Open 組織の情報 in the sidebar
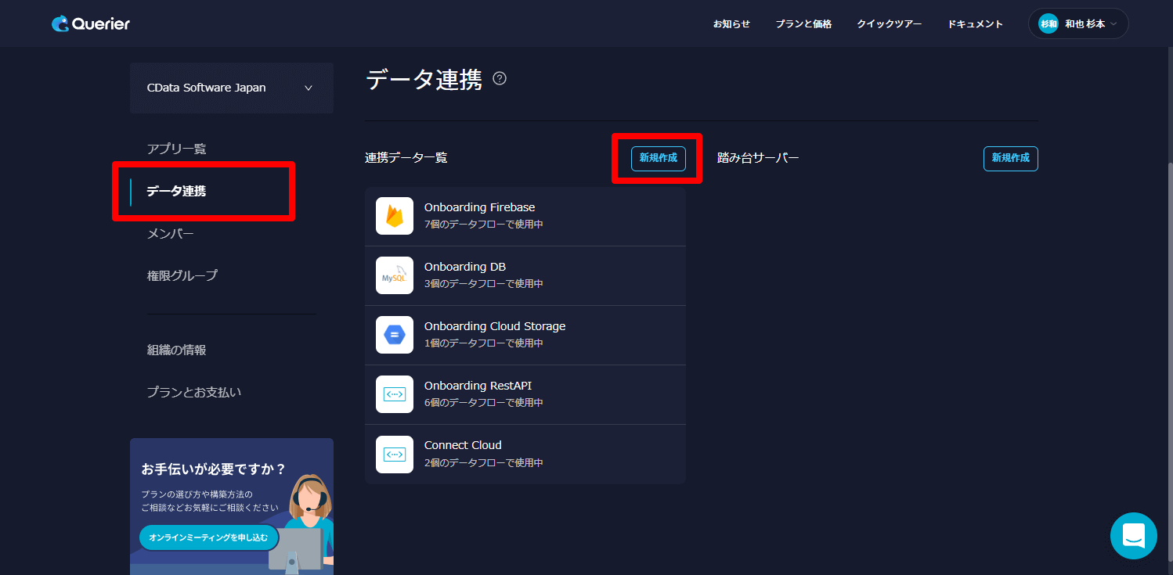This screenshot has width=1173, height=575. pyautogui.click(x=176, y=350)
